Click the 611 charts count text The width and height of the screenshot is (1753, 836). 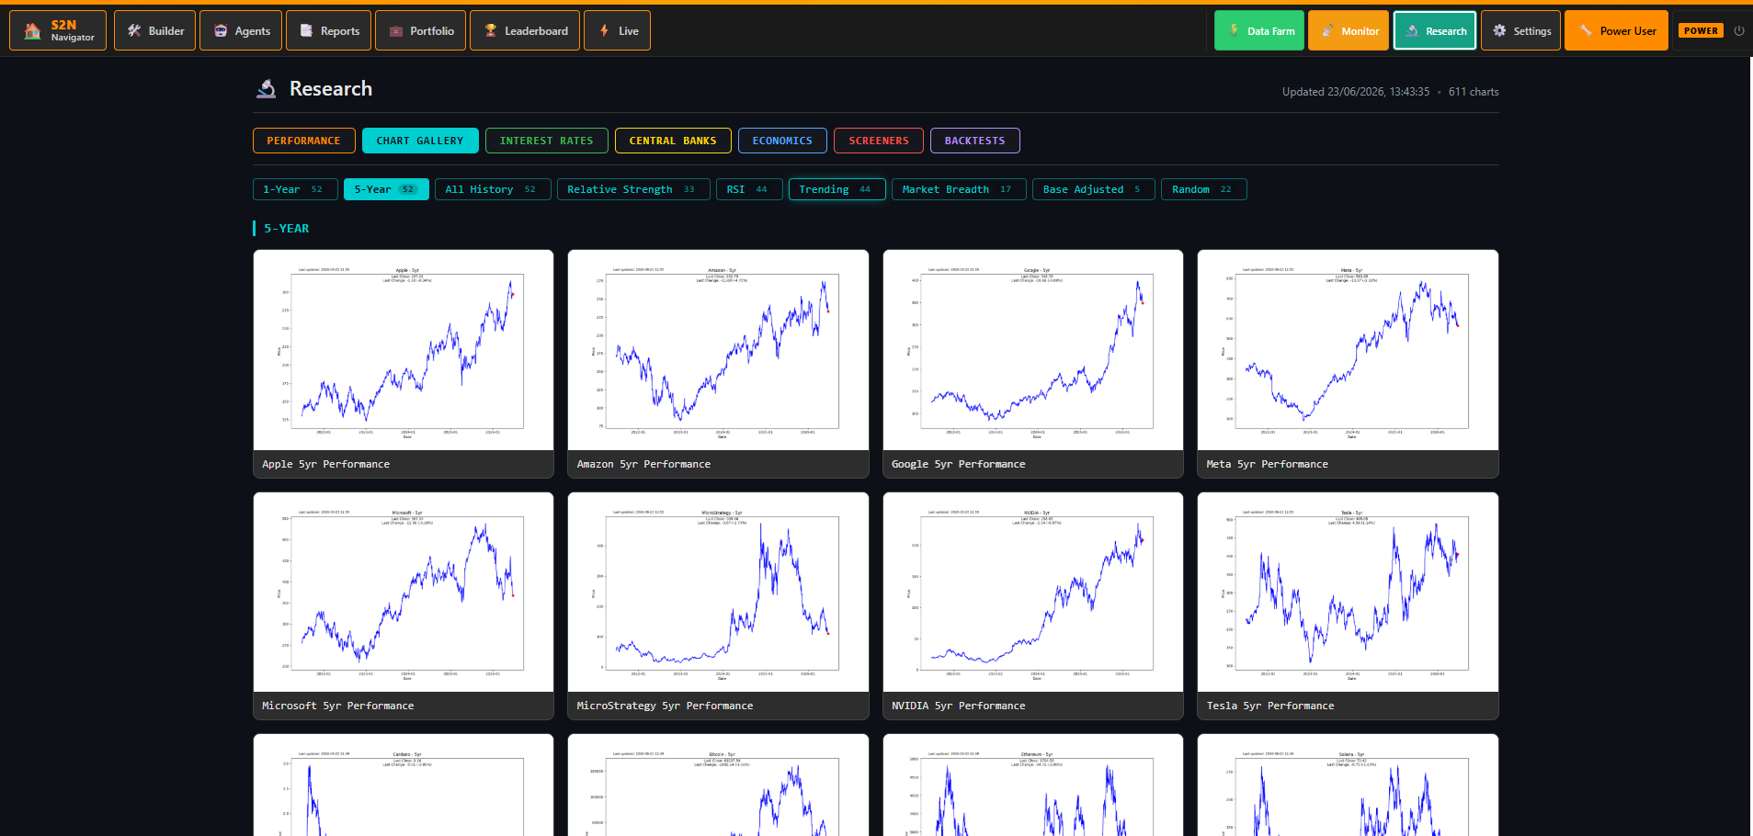click(1474, 92)
